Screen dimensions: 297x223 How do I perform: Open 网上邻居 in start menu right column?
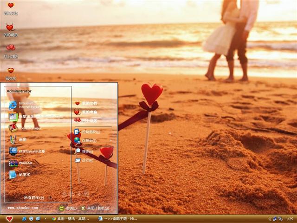(x=86, y=120)
